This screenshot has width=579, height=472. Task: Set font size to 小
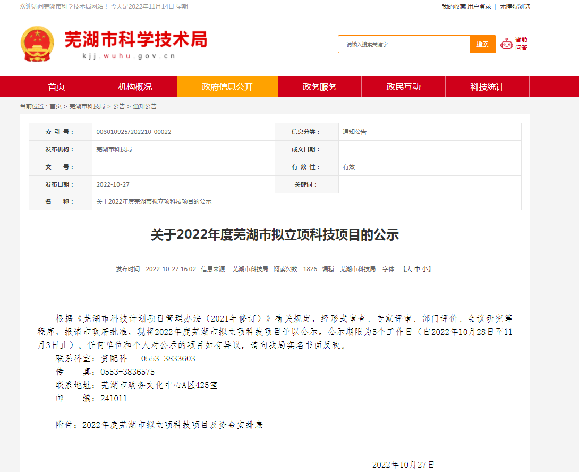(425, 269)
